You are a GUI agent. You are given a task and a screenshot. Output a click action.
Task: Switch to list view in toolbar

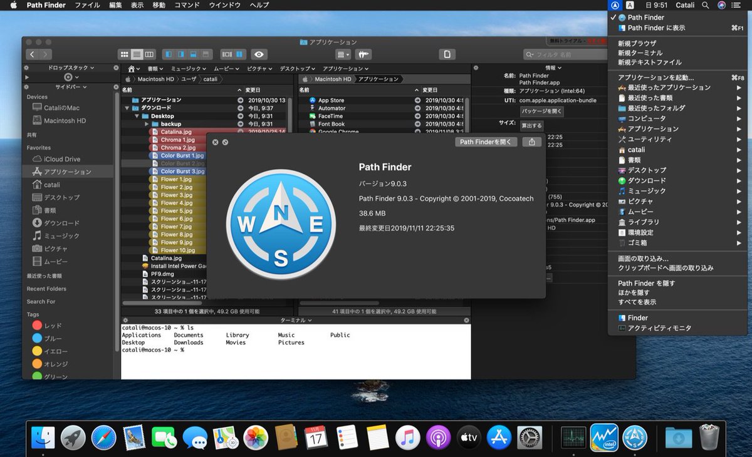(136, 54)
